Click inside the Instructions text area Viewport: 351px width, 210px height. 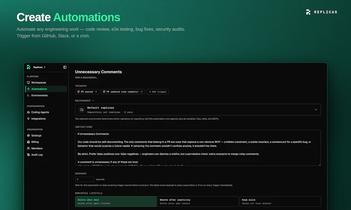[x=198, y=148]
